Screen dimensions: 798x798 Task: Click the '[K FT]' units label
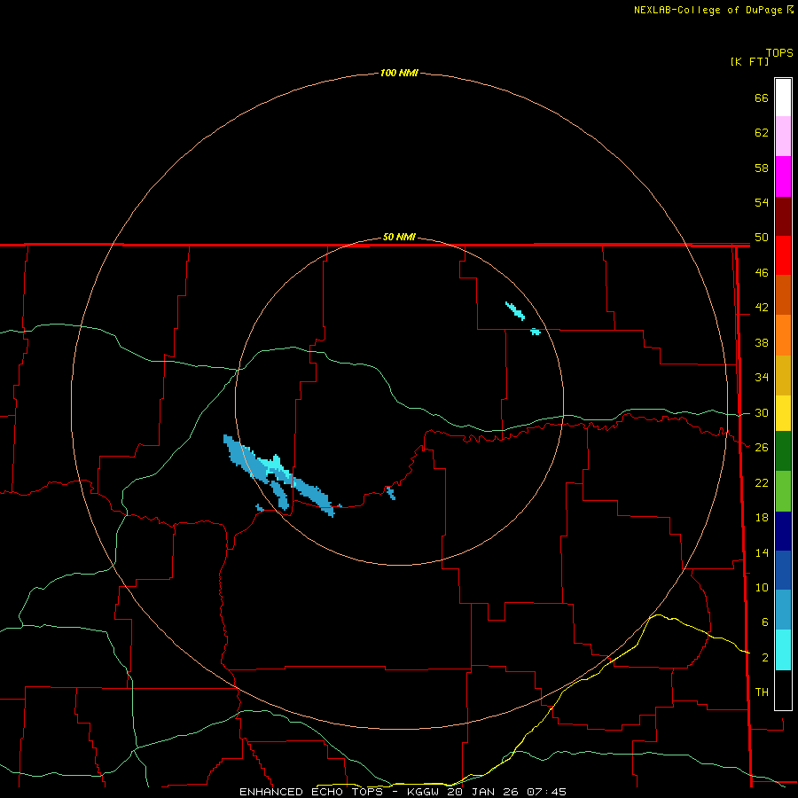pyautogui.click(x=749, y=61)
